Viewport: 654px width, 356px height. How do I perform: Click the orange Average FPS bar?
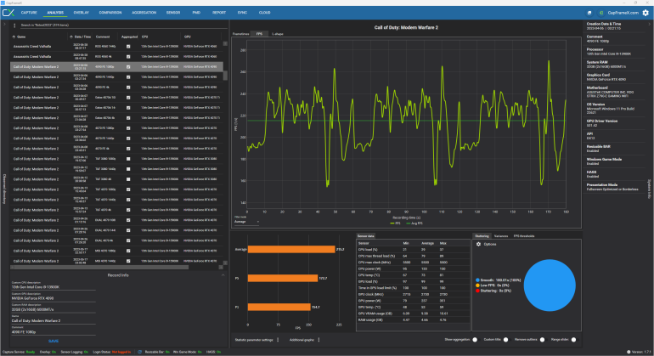click(x=291, y=249)
